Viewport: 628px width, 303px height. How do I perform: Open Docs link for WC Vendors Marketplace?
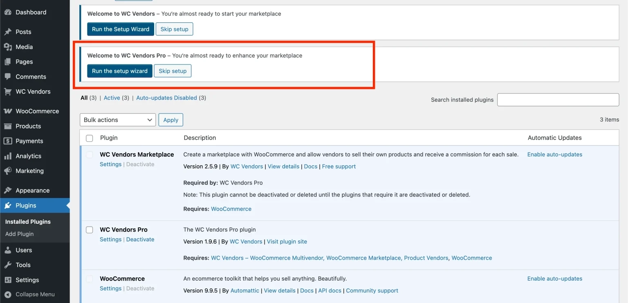[x=311, y=166]
